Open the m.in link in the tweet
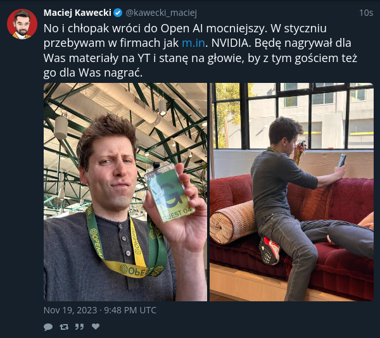The width and height of the screenshot is (380, 338). point(193,43)
